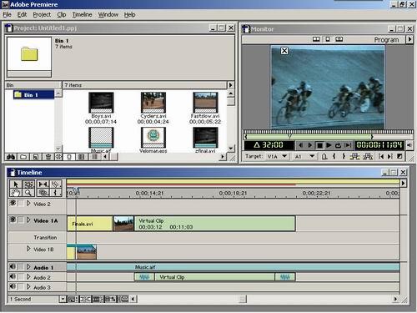
Task: Click the trash Delete icon in Project window
Action: click(48, 157)
